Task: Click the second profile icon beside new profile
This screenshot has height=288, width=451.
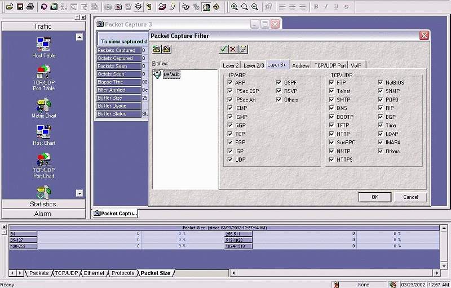Action: pyautogui.click(x=166, y=49)
